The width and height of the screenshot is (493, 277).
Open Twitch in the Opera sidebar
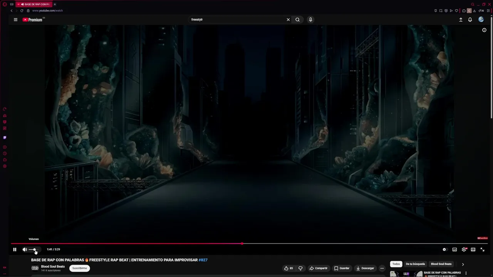point(5,137)
